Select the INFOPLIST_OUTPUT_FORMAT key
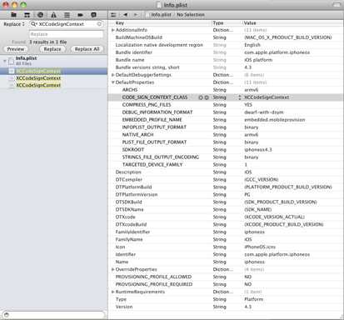The image size is (344, 320). 154,127
